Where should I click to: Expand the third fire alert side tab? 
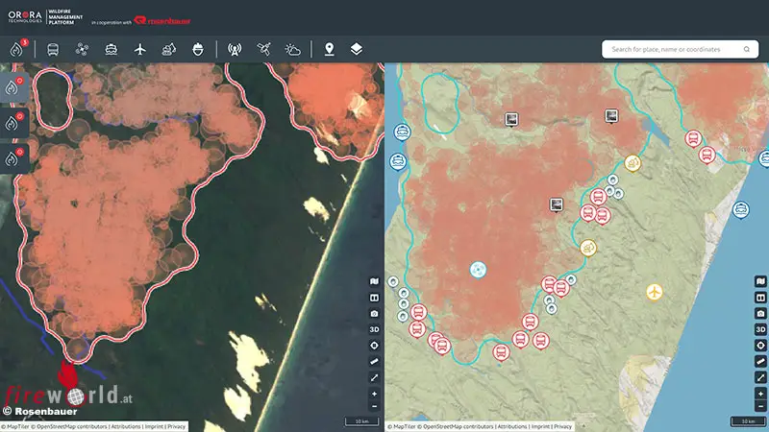(x=12, y=156)
